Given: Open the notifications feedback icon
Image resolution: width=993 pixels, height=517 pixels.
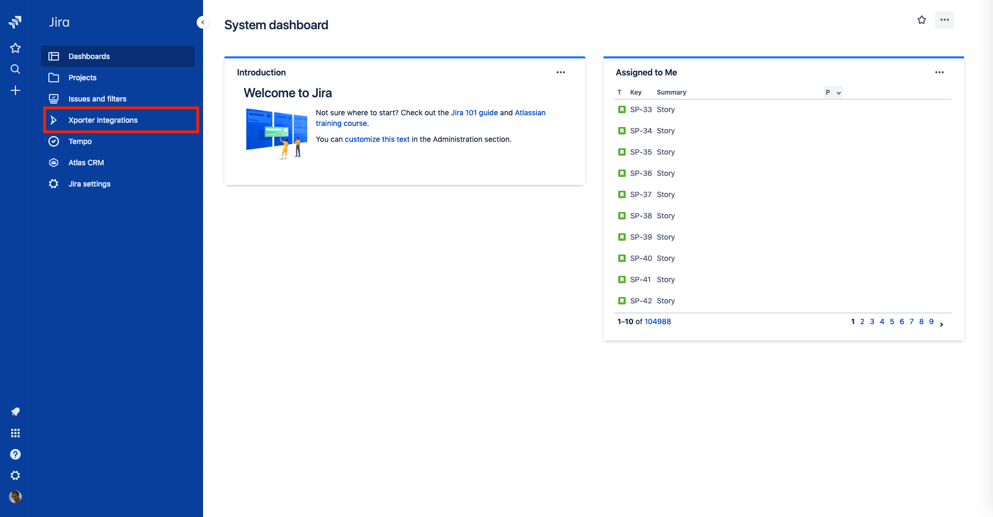Looking at the screenshot, I should pyautogui.click(x=15, y=412).
